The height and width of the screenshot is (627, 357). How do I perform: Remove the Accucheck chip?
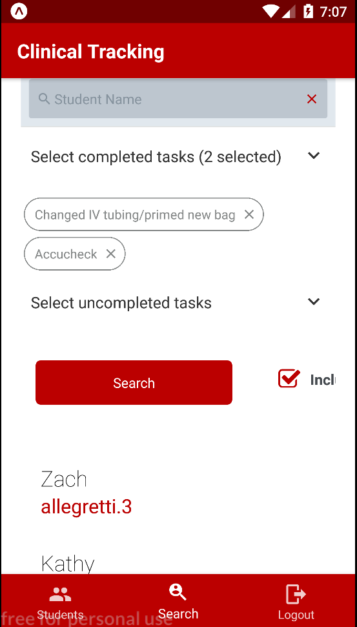[x=111, y=254]
